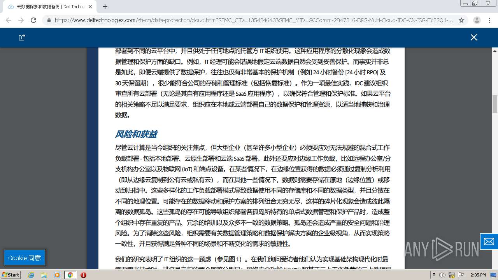The height and width of the screenshot is (280, 498).
Task: Click the browser forward arrow
Action: coord(21,20)
